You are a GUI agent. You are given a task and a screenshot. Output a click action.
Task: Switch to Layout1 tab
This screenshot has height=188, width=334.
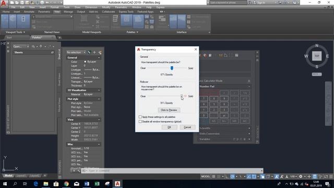(21, 175)
